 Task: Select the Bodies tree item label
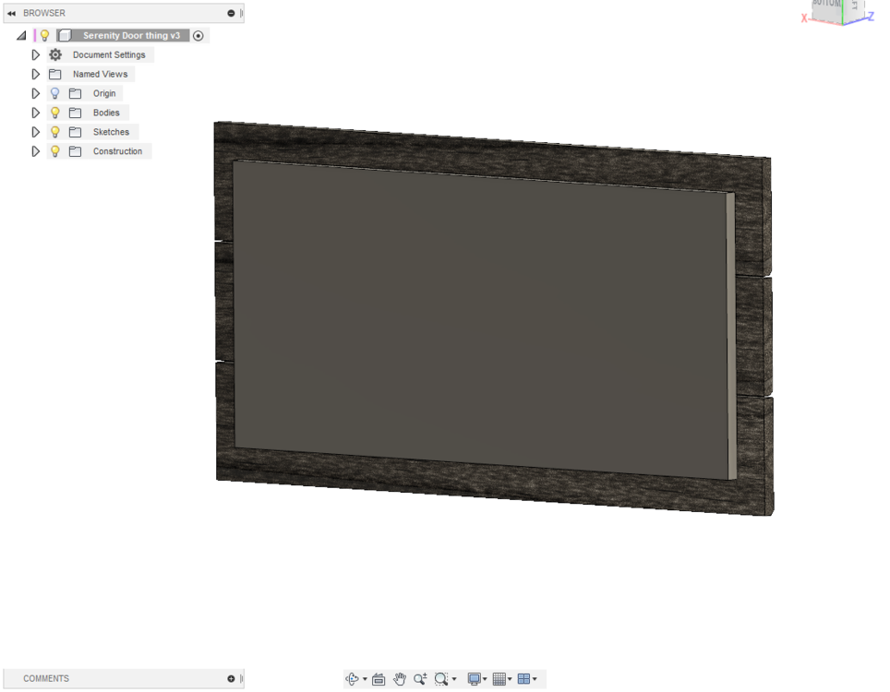106,113
